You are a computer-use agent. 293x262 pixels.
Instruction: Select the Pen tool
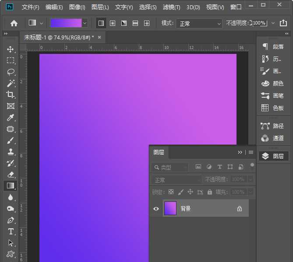[x=11, y=220]
